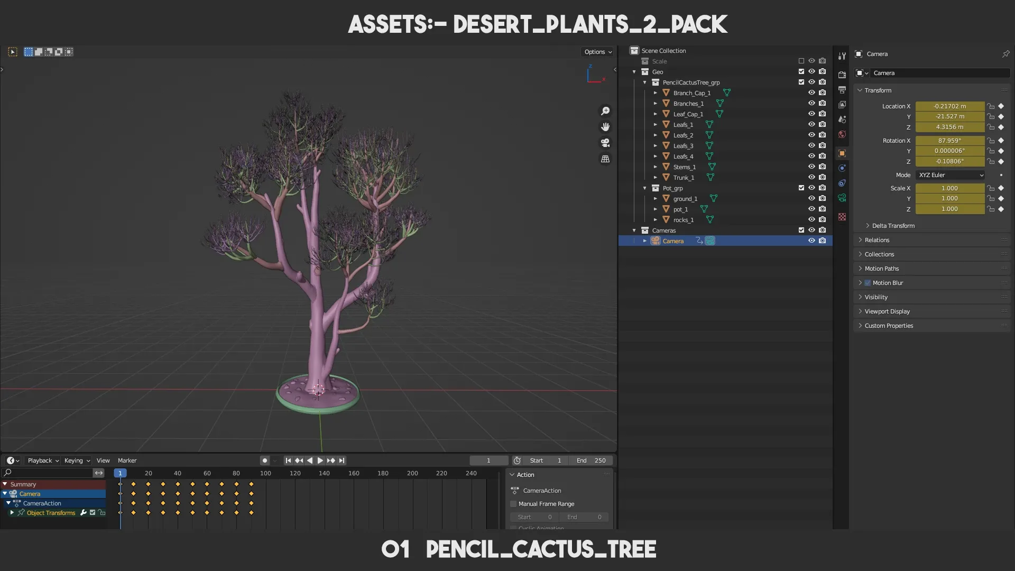Open Camera data properties tab icon
The image size is (1015, 571).
(842, 198)
